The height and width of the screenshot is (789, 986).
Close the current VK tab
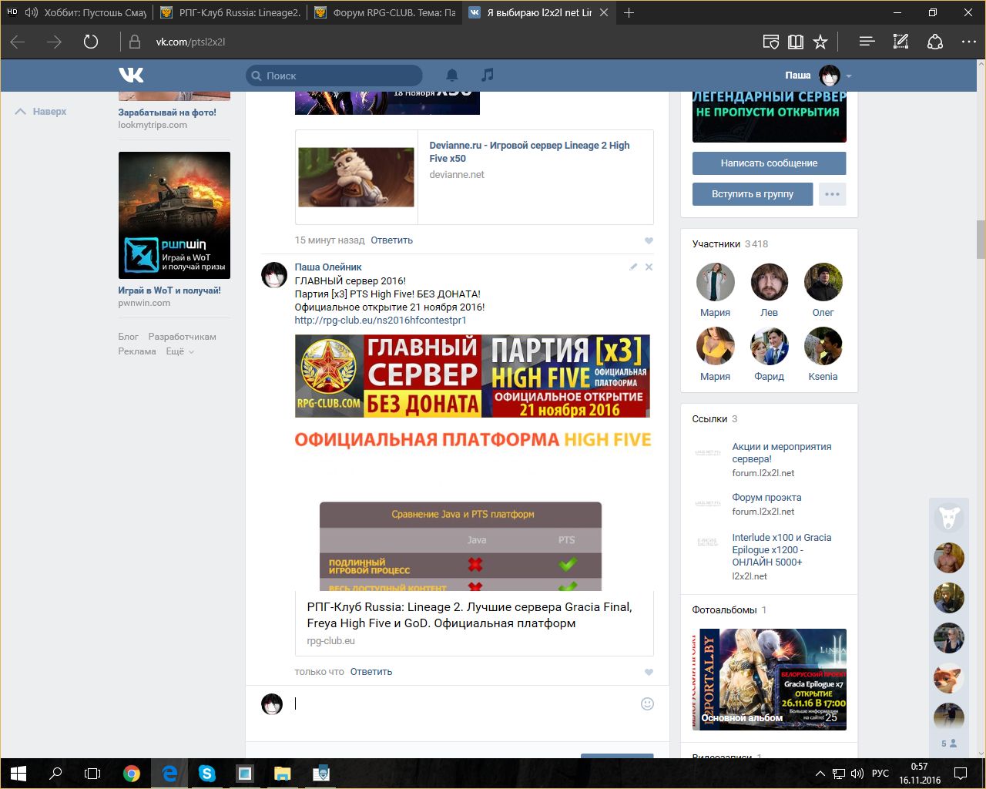pyautogui.click(x=604, y=12)
